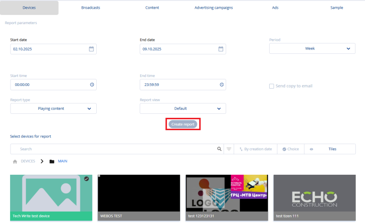Open the filter icon beside search
This screenshot has height=223, width=365.
pos(229,149)
